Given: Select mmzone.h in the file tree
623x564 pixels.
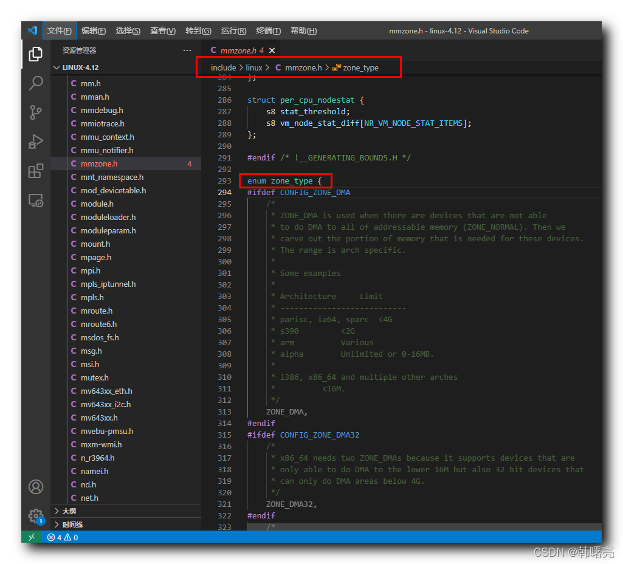Looking at the screenshot, I should (127, 164).
